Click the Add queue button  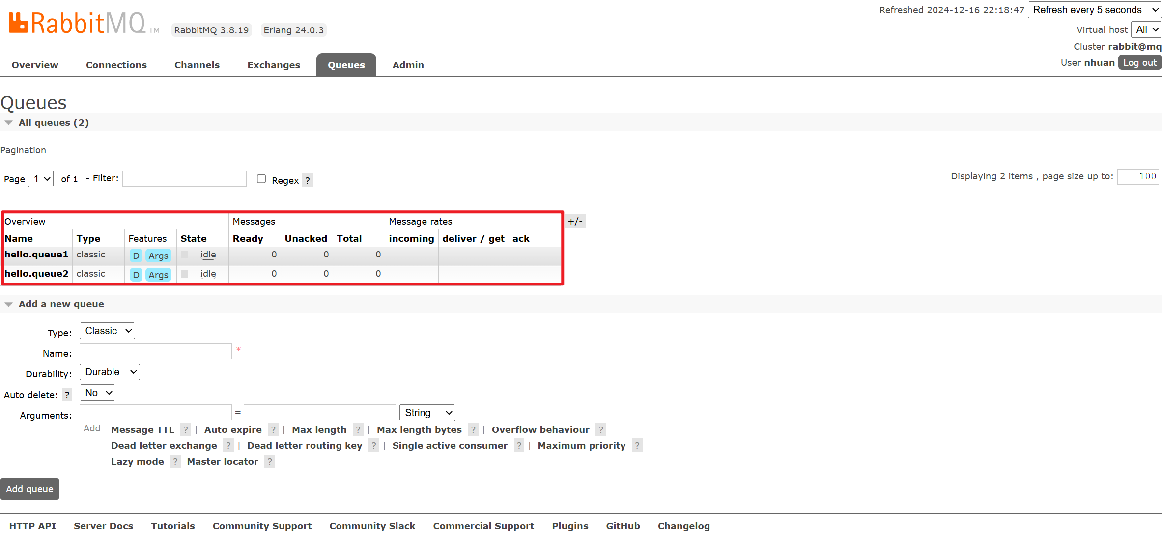click(x=29, y=489)
